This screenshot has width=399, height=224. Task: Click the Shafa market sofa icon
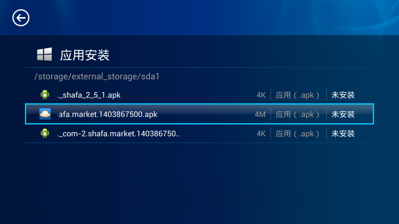(x=45, y=114)
